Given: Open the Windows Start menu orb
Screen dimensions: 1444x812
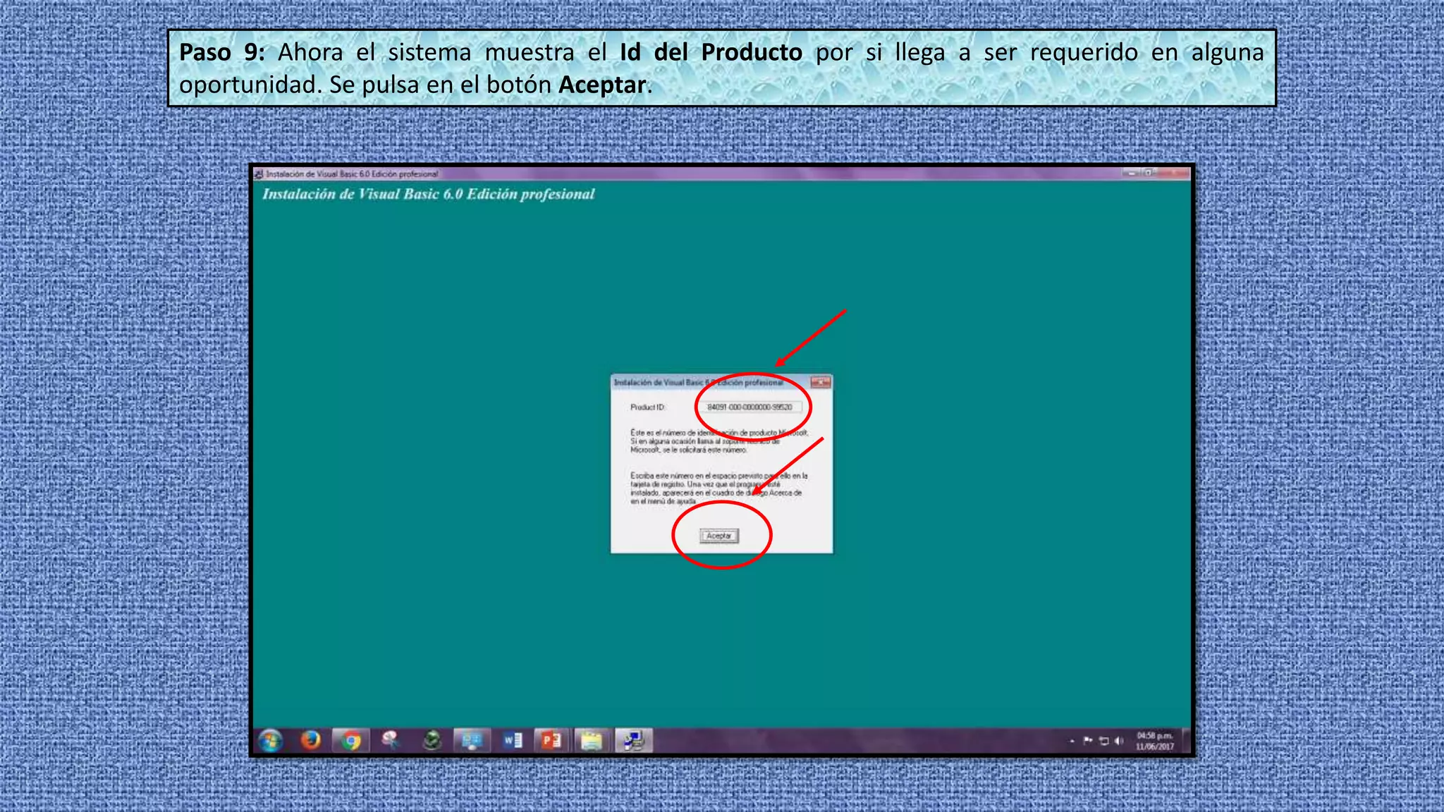Looking at the screenshot, I should (x=271, y=740).
